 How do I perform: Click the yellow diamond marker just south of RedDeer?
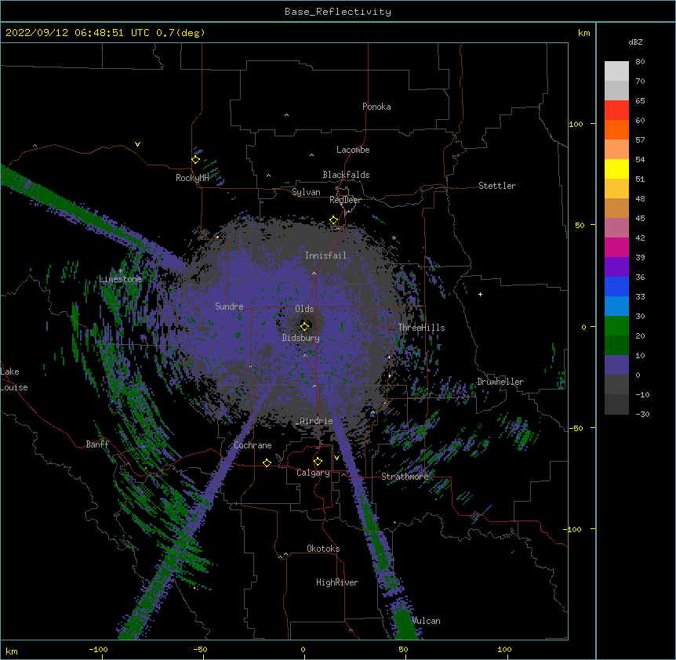[x=334, y=220]
